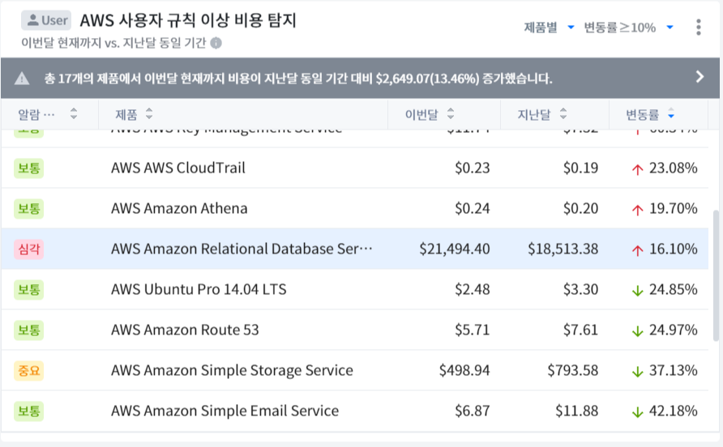This screenshot has height=447, width=723.
Task: Click the 중요 alarm badge on S3 row
Action: pos(28,371)
